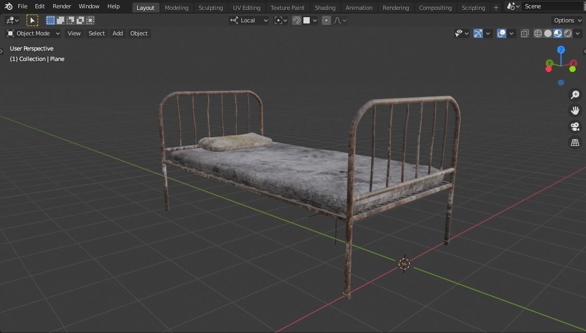Set selection mode to intersect
The image size is (586, 333).
pyautogui.click(x=90, y=20)
